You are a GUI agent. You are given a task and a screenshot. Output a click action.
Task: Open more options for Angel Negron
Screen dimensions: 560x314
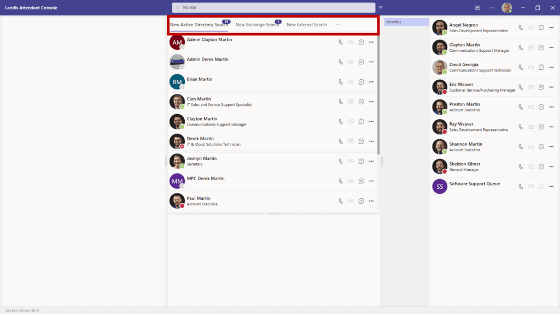point(551,27)
